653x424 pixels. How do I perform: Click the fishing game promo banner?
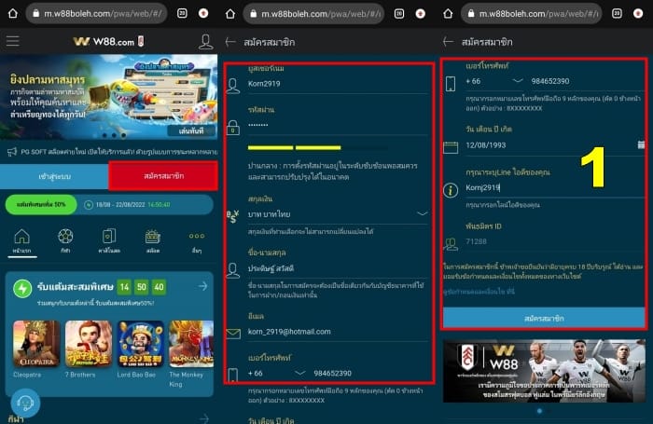tap(109, 97)
